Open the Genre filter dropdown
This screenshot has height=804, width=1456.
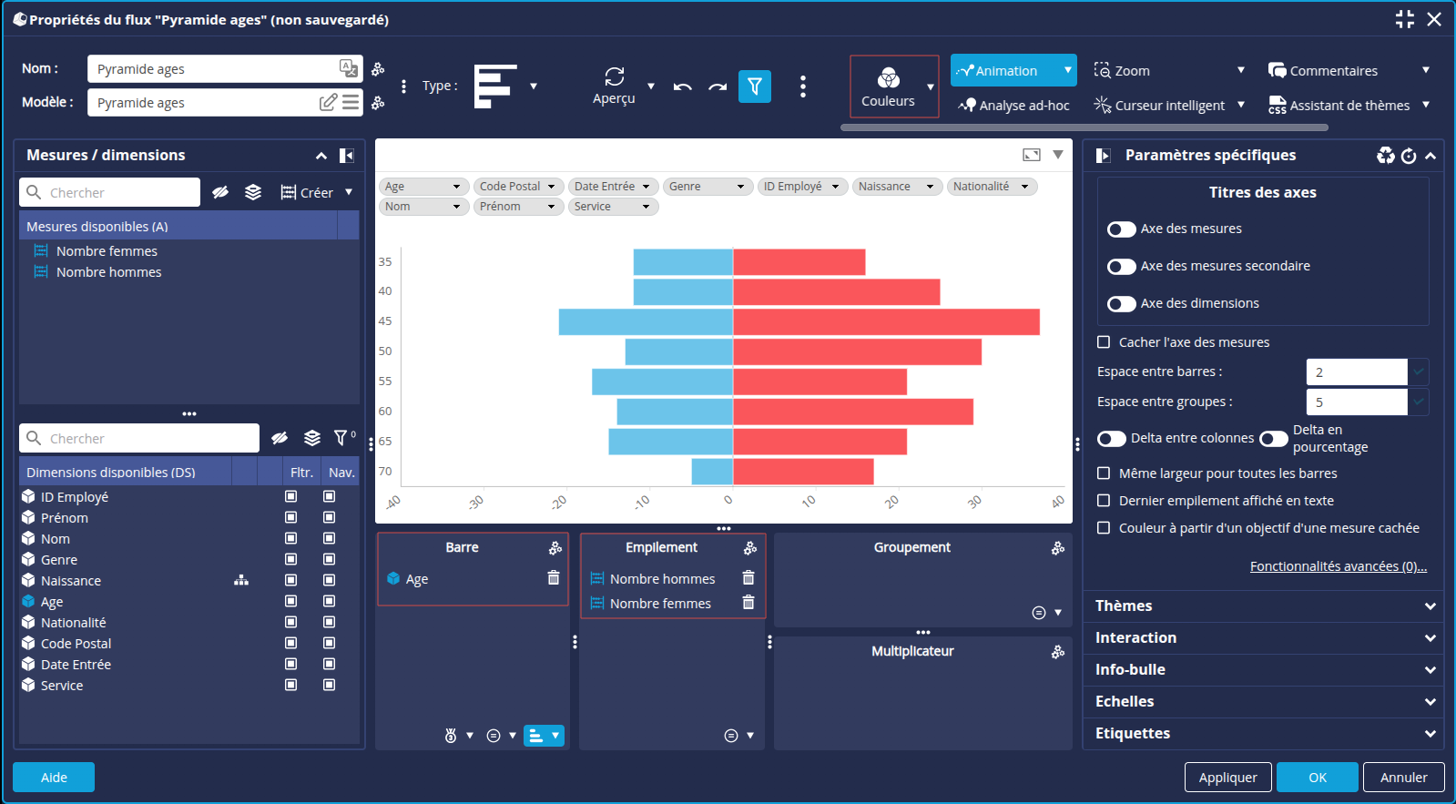coord(707,187)
